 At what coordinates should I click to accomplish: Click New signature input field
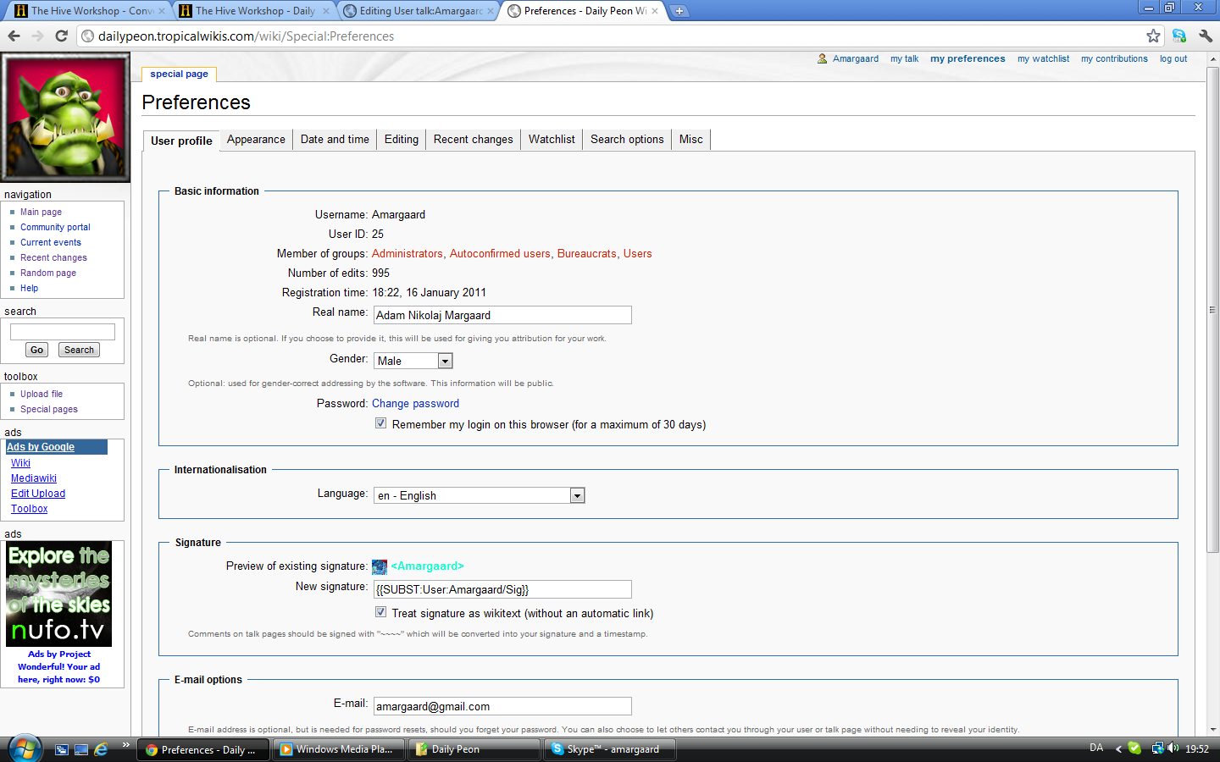[x=502, y=589]
